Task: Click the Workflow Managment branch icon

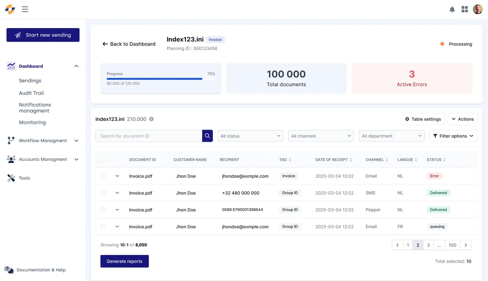Action: pos(11,140)
